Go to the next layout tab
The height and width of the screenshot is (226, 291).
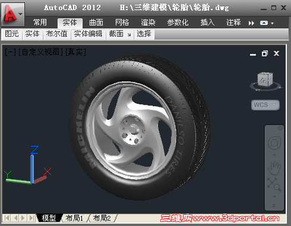click(23, 218)
